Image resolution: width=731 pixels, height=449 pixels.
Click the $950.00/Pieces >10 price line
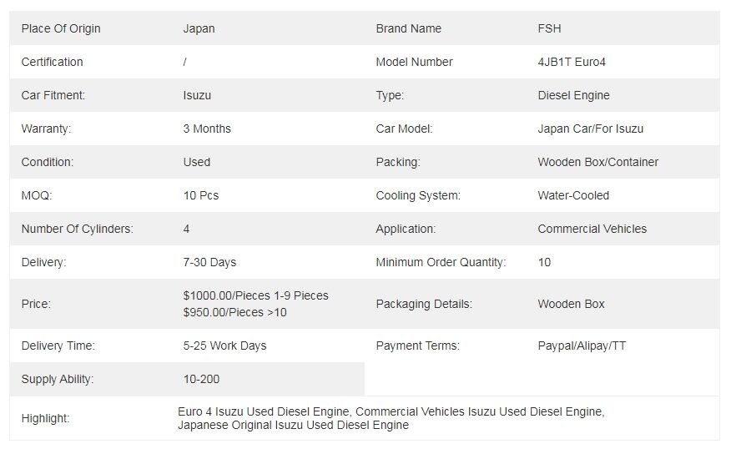[x=234, y=312]
